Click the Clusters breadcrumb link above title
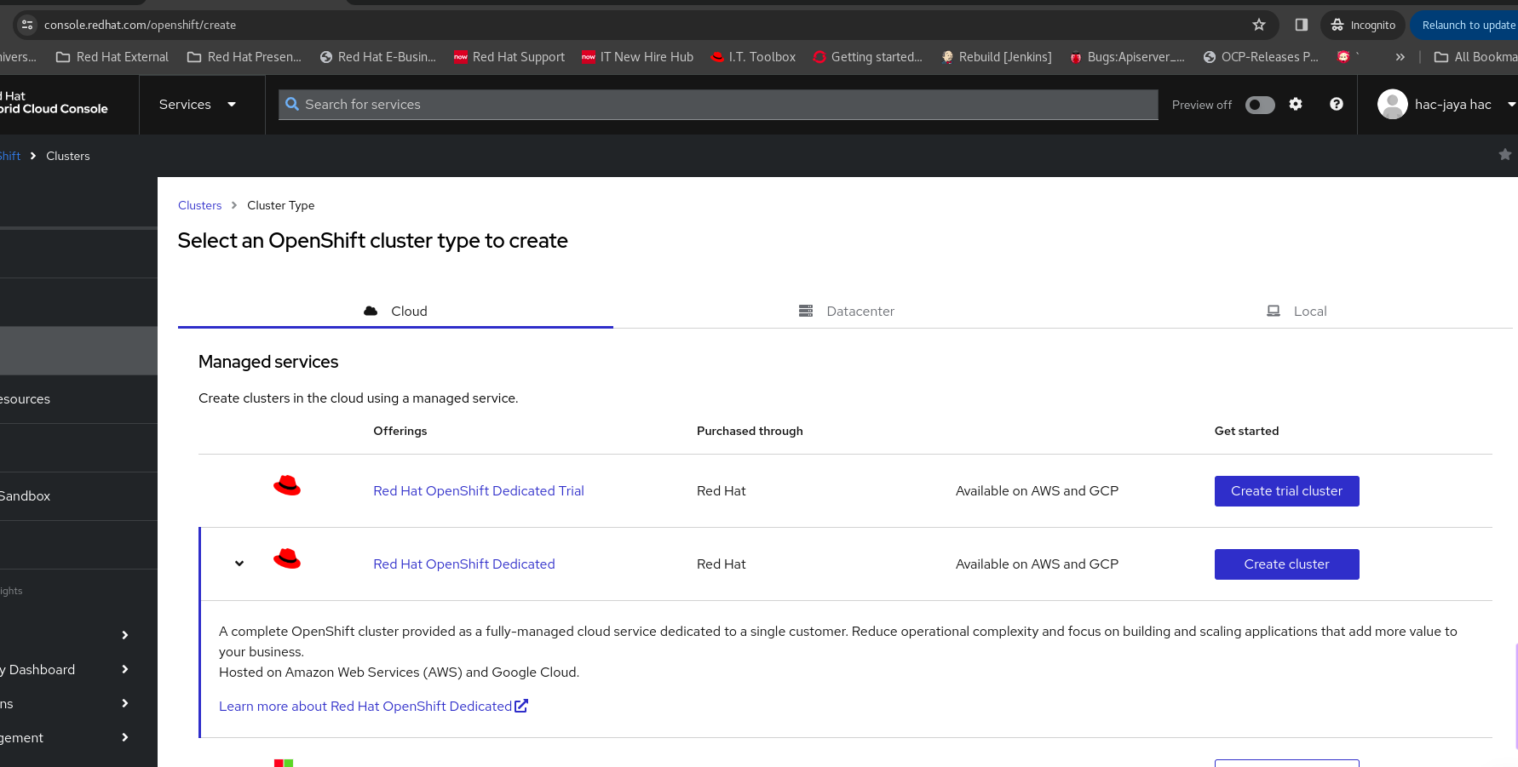 pyautogui.click(x=199, y=205)
